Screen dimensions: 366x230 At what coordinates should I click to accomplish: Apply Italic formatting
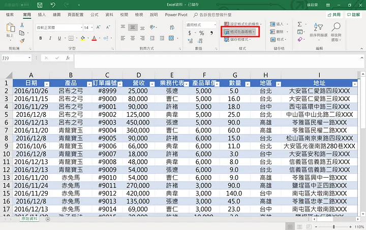(x=50, y=38)
